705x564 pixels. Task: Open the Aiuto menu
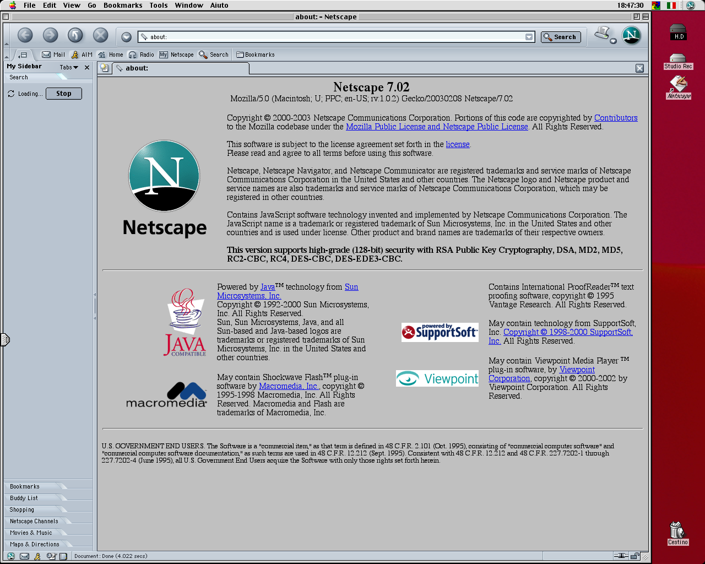(219, 5)
